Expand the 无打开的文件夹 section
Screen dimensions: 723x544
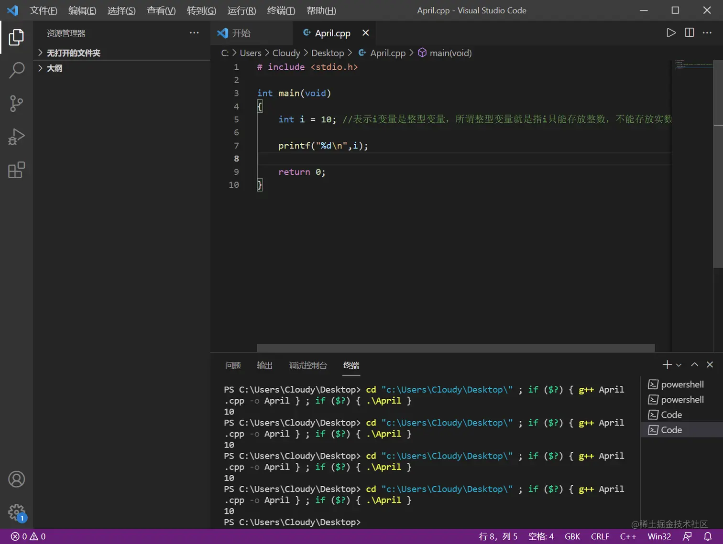73,53
